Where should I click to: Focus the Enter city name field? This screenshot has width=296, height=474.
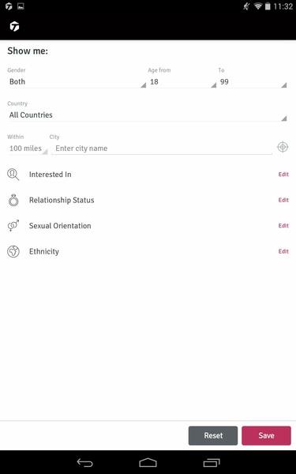162,149
